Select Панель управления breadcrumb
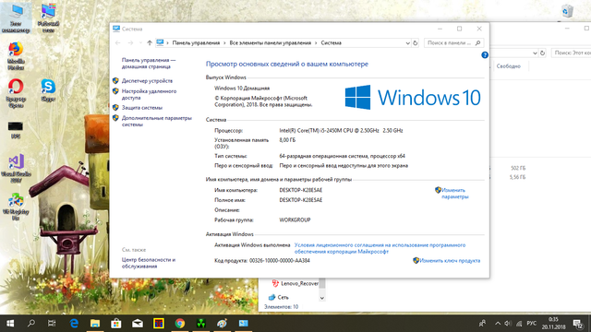Screen dimensions: 591x332 tap(196, 43)
